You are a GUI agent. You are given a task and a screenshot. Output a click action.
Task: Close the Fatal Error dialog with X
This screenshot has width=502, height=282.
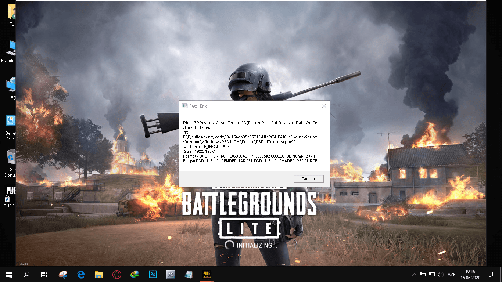[324, 106]
